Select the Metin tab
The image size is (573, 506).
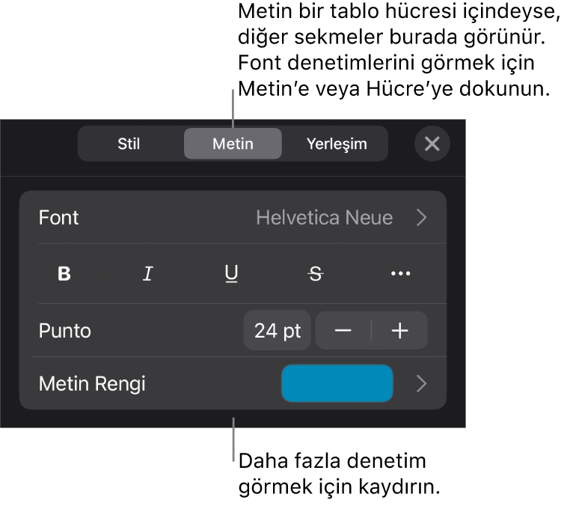[x=233, y=144]
